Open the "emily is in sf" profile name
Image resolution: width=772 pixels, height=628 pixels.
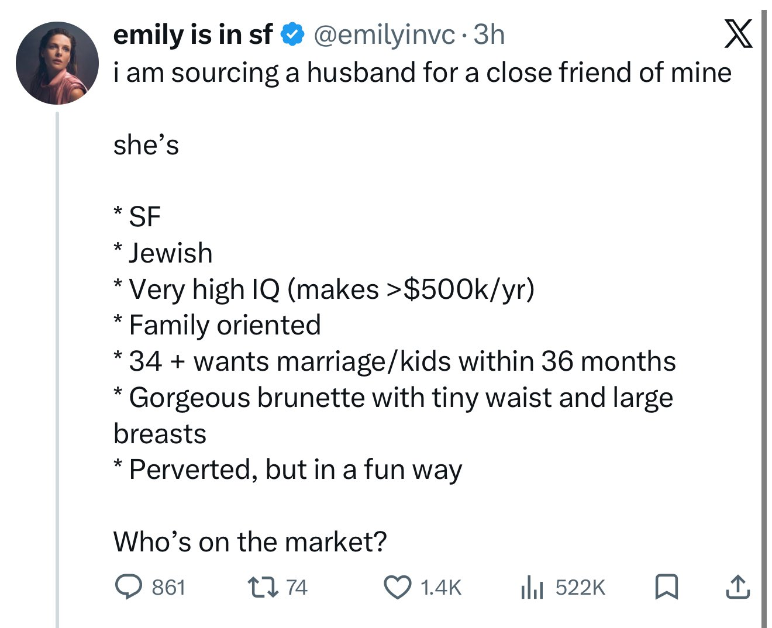193,35
